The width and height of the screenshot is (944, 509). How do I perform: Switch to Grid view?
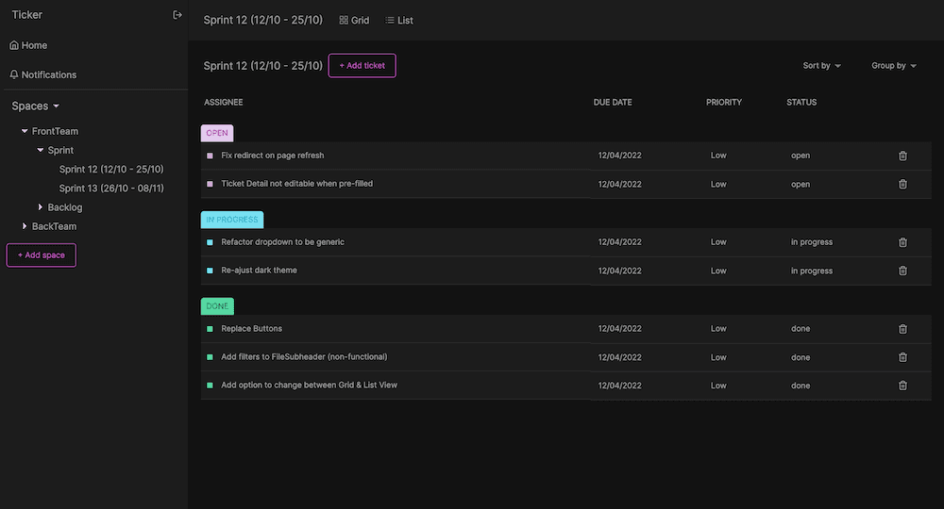[x=354, y=20]
